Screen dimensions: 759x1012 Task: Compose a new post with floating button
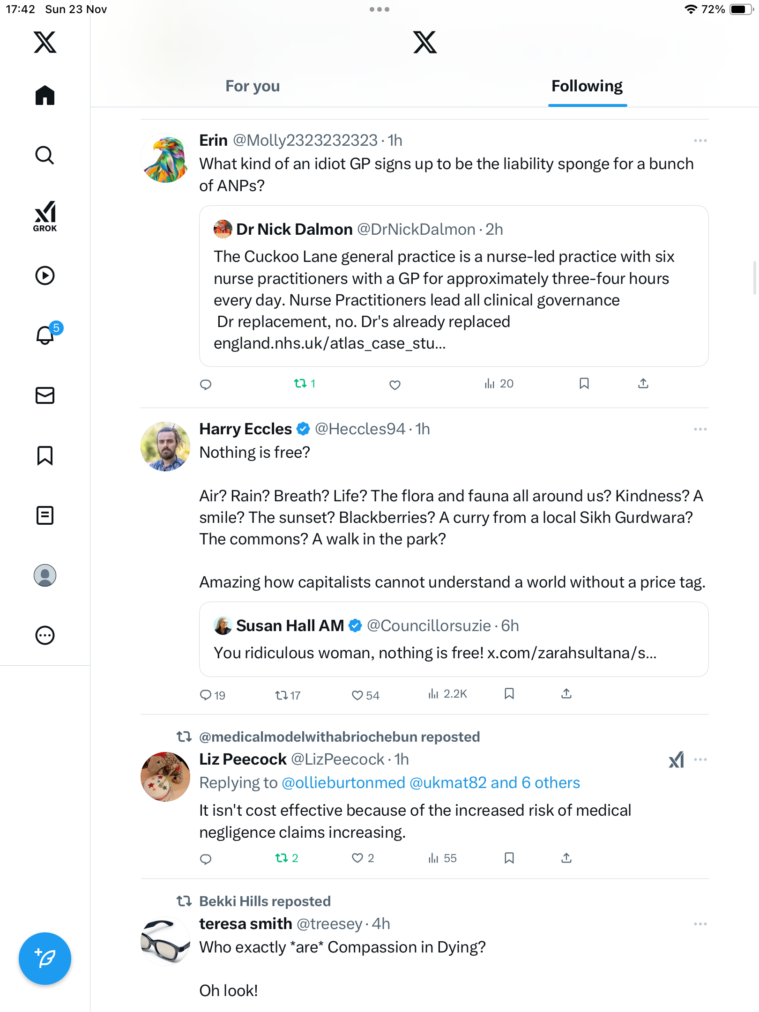point(45,958)
